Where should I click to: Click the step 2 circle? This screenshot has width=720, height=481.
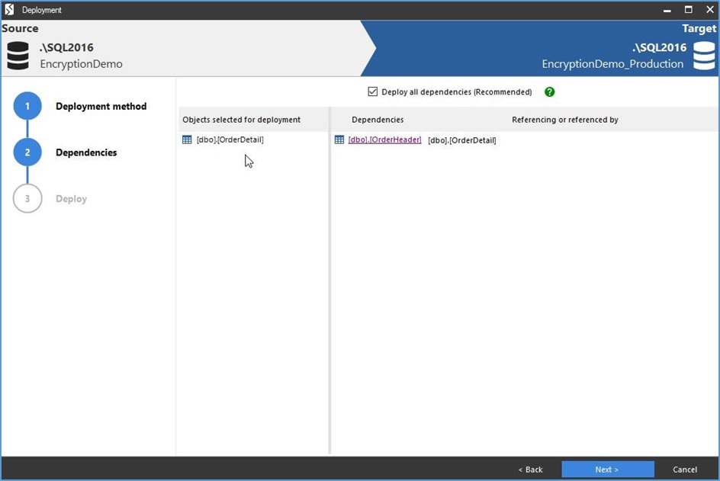pos(27,152)
